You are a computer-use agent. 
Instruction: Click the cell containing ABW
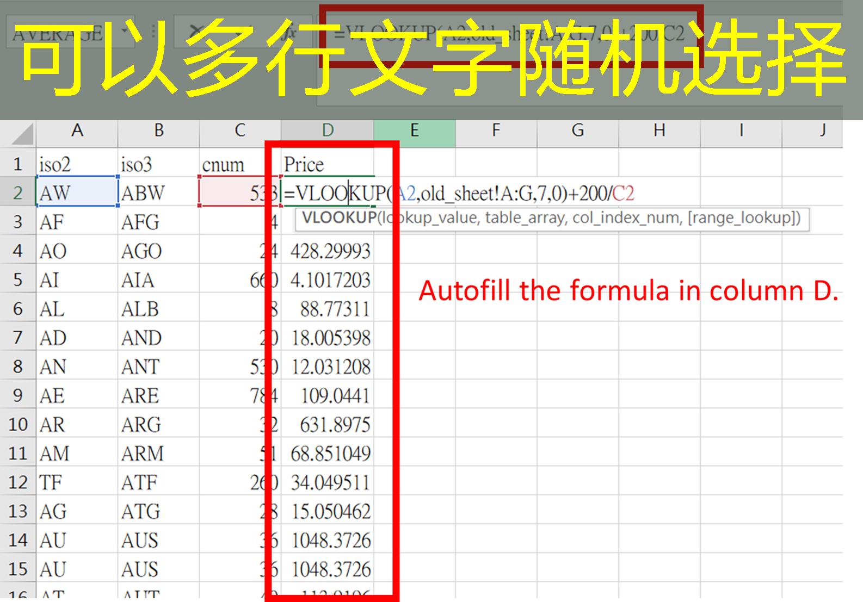[x=158, y=193]
